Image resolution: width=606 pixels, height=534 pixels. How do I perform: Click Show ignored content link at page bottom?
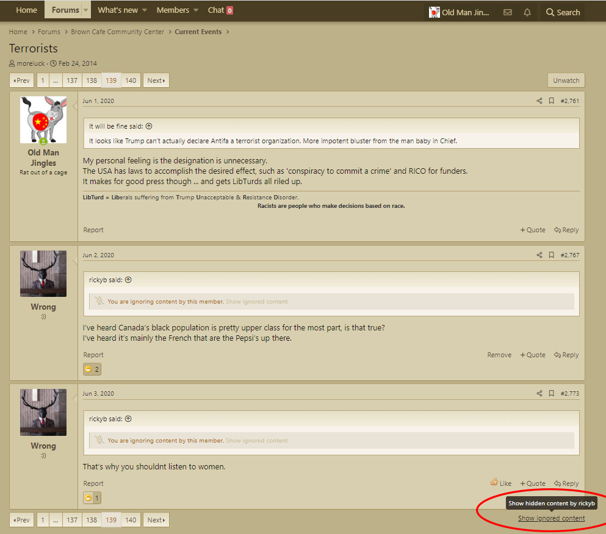pos(551,518)
